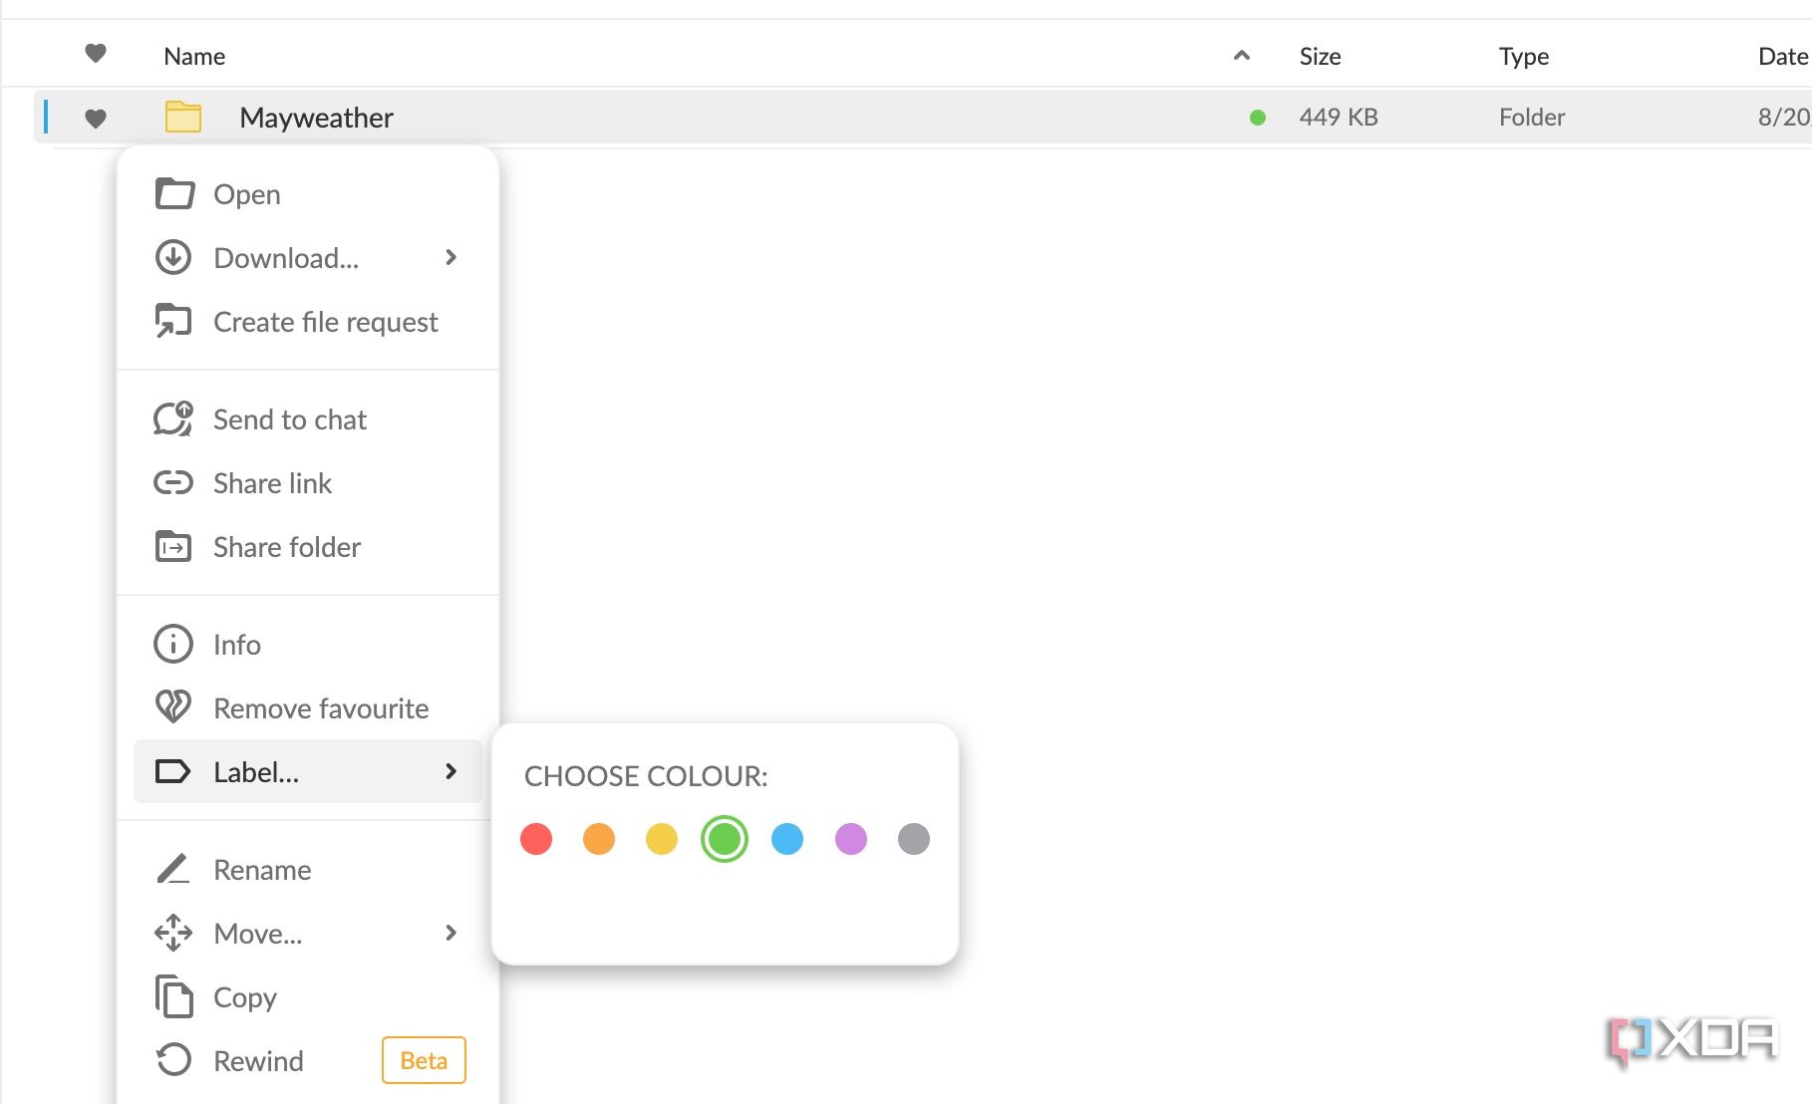The height and width of the screenshot is (1104, 1812).
Task: Pick the grey label colour
Action: [x=914, y=839]
